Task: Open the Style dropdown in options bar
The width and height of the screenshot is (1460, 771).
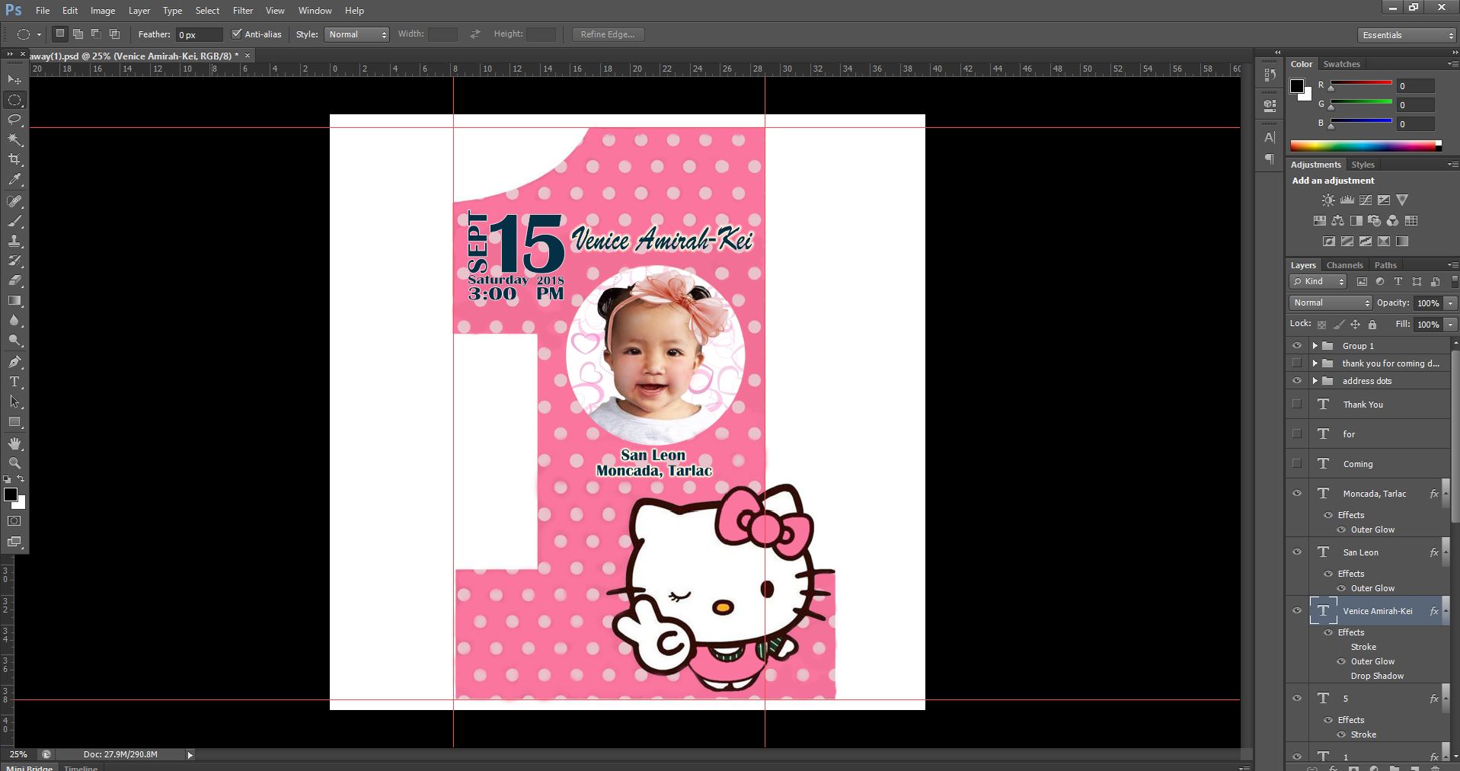Action: pos(356,34)
